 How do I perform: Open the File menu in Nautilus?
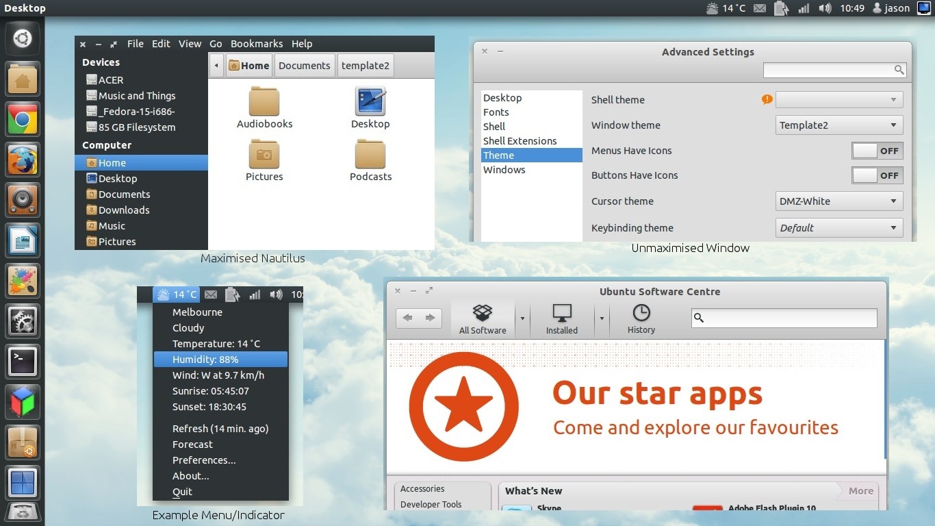pos(136,44)
